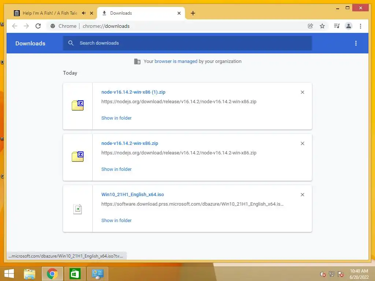
Task: Open the Control Panel taskbar icon
Action: (97, 274)
